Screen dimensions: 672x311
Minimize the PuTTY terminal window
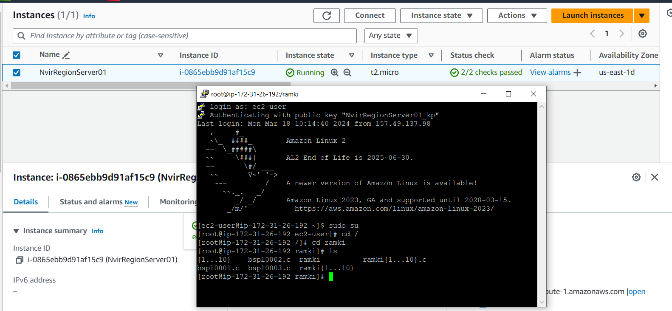click(483, 94)
